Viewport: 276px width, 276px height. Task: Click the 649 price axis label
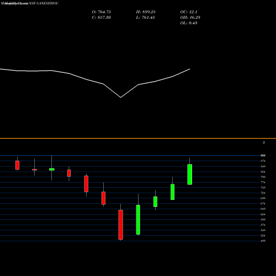coord(263,209)
